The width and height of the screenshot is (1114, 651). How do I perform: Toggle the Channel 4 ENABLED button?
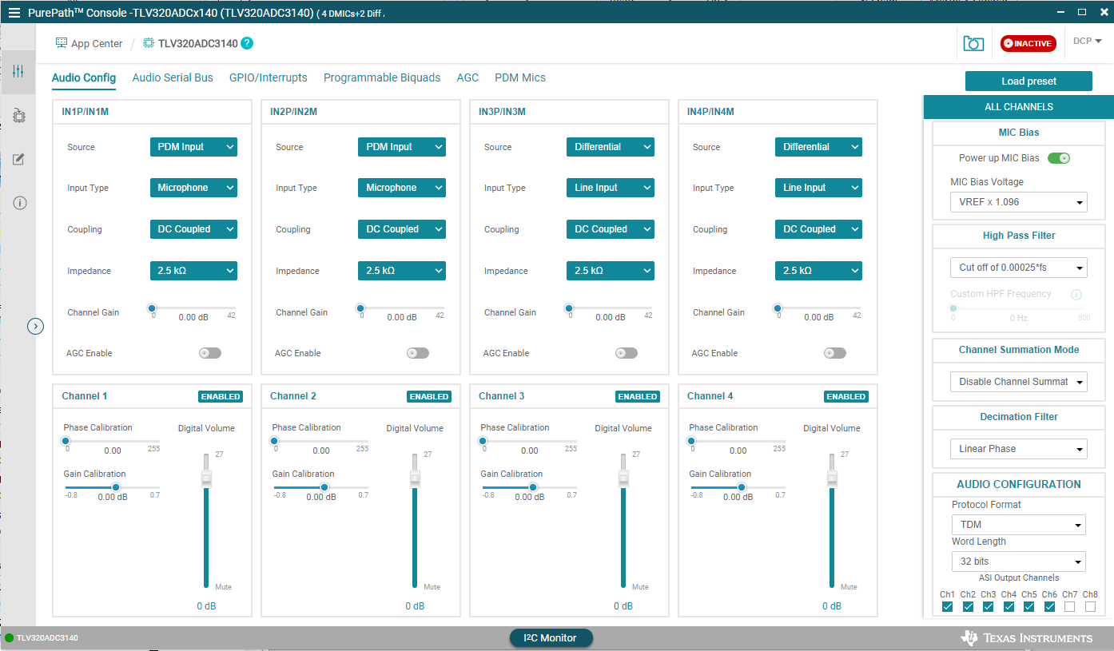(x=846, y=396)
